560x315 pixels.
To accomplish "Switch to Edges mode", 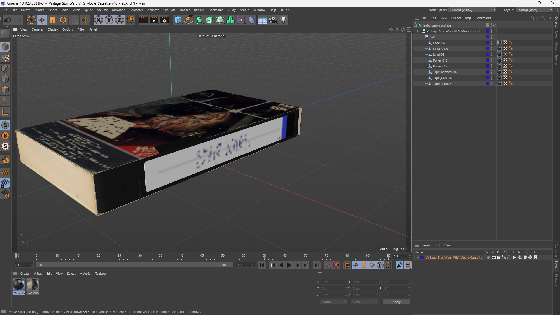I will [x=5, y=79].
